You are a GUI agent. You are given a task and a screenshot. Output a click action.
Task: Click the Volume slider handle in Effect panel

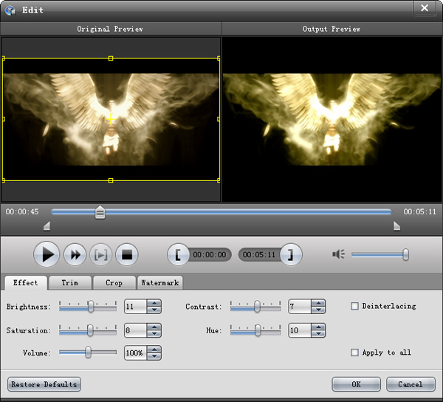(88, 352)
